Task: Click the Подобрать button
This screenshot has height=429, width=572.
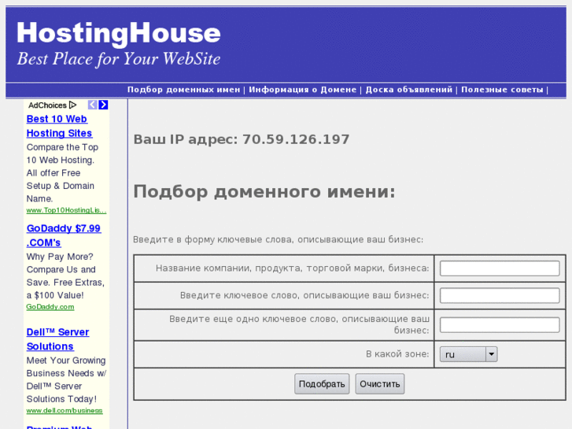Action: pyautogui.click(x=322, y=383)
